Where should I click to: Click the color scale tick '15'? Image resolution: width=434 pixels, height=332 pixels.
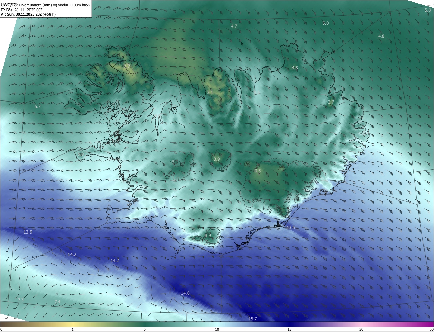pyautogui.click(x=289, y=329)
